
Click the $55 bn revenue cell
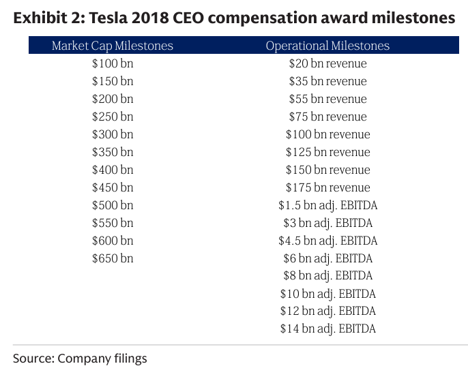tap(327, 100)
